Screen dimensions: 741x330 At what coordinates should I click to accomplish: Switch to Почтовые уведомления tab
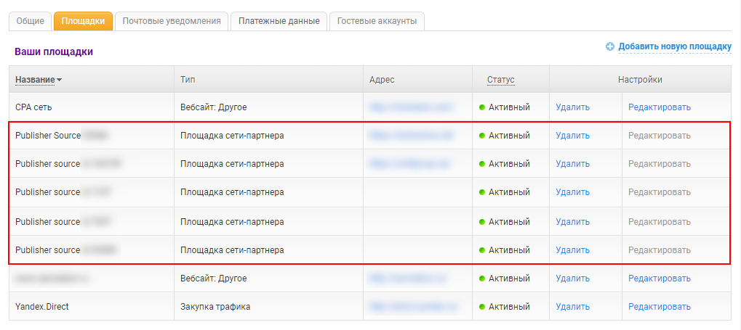coord(172,21)
